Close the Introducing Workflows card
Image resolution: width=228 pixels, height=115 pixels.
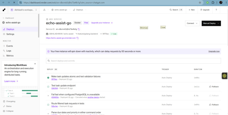(35, 64)
